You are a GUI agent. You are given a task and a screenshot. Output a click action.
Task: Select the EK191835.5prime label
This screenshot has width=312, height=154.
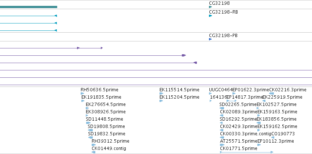[101, 97]
